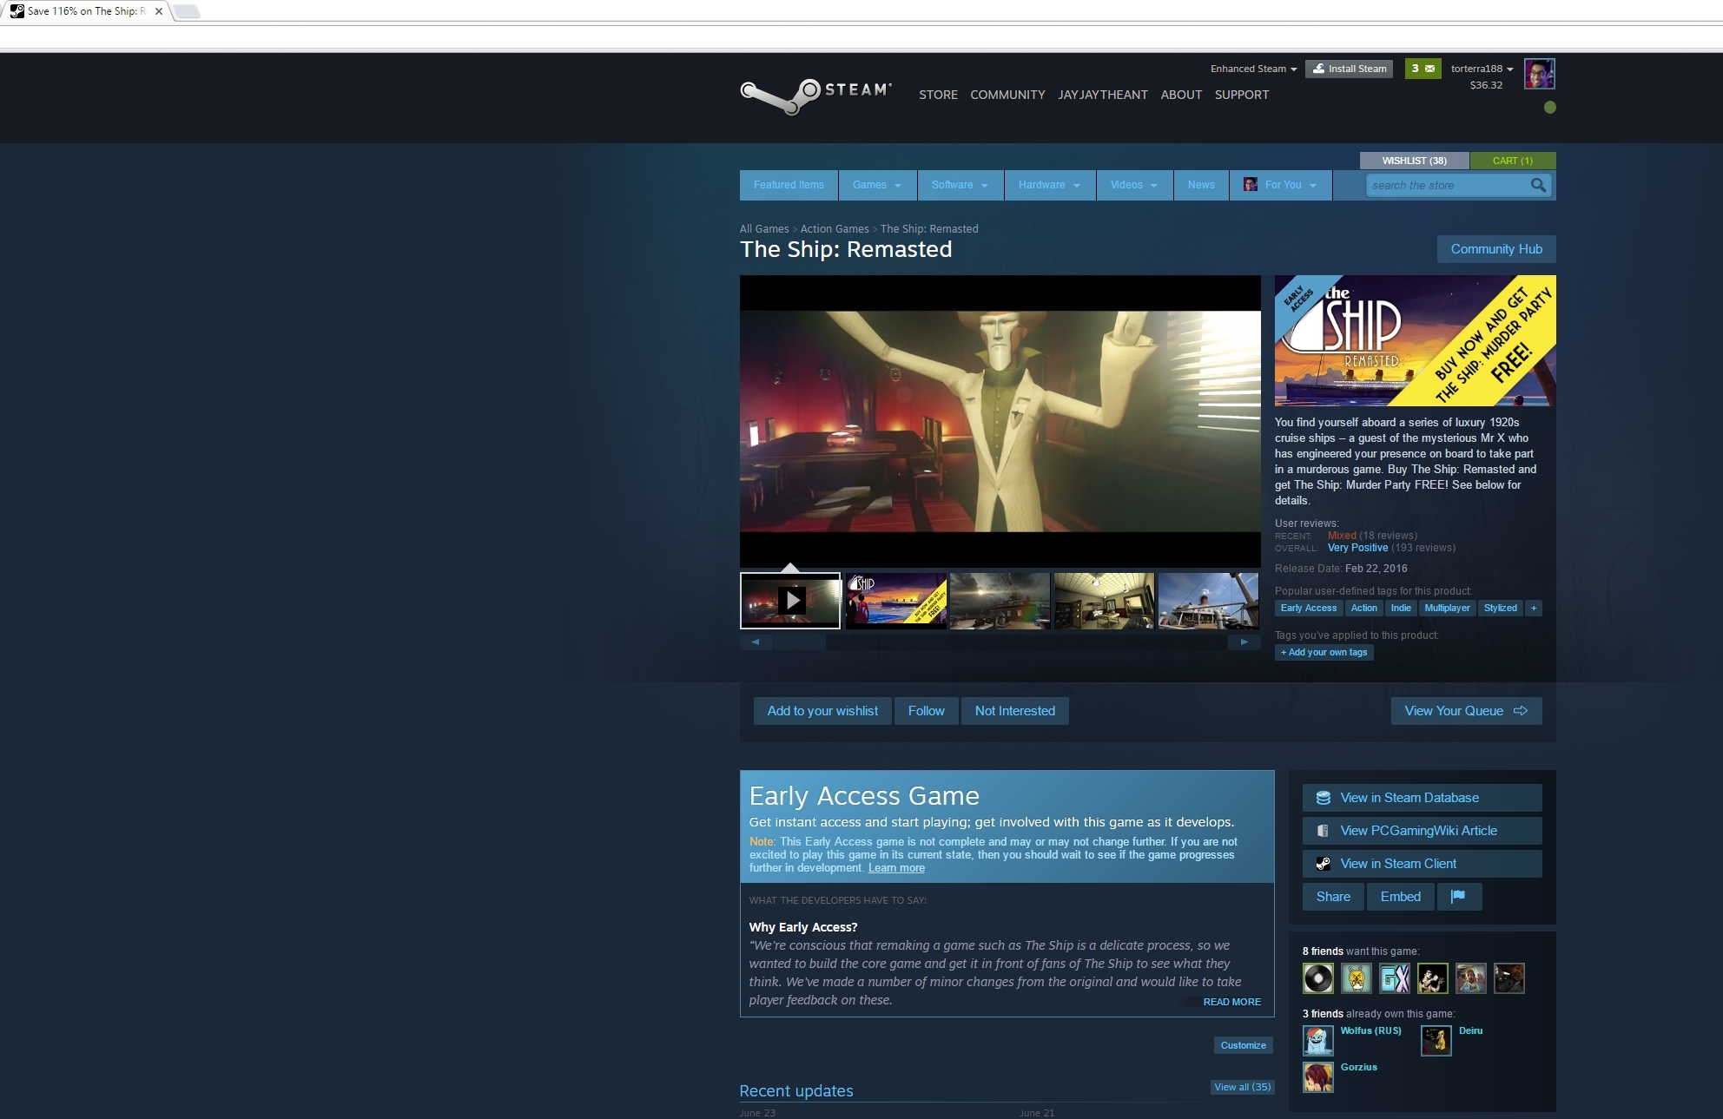
Task: Open the COMMUNITY menu item
Action: coord(1007,95)
